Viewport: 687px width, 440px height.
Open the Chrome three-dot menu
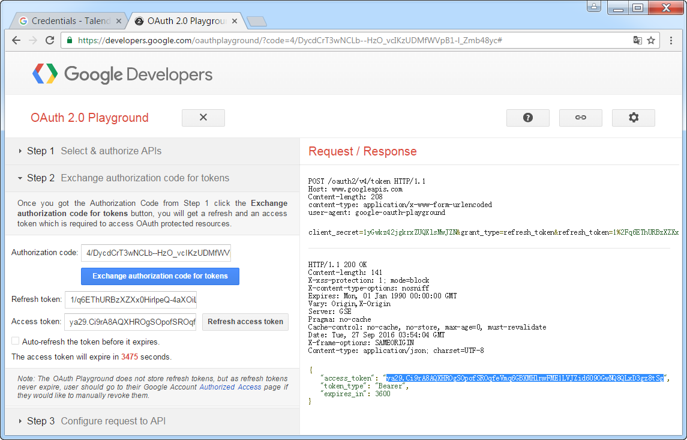pyautogui.click(x=671, y=40)
